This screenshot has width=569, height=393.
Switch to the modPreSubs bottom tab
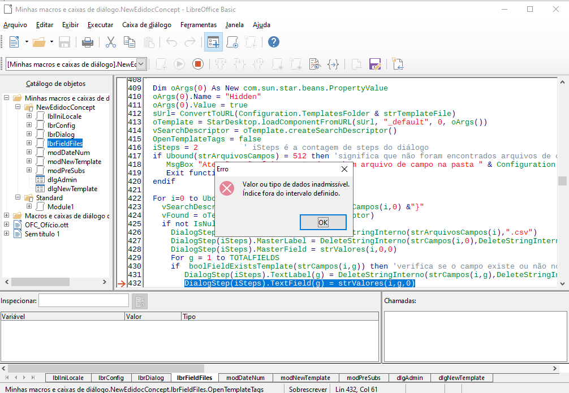pos(364,378)
